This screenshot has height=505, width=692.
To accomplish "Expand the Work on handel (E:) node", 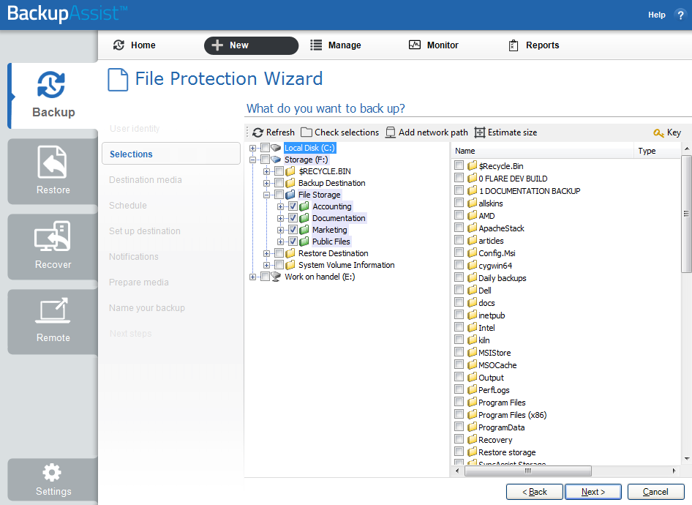I will tap(252, 277).
